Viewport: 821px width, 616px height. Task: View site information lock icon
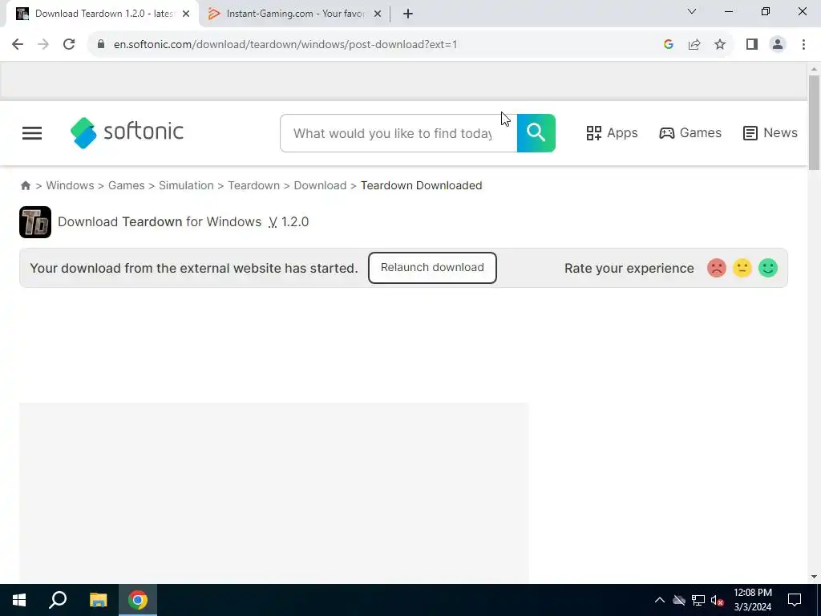(101, 45)
